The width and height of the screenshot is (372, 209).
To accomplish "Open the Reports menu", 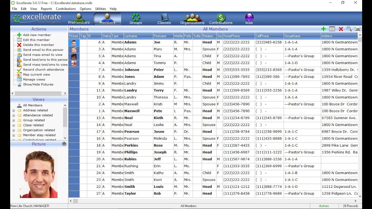I will [46, 9].
